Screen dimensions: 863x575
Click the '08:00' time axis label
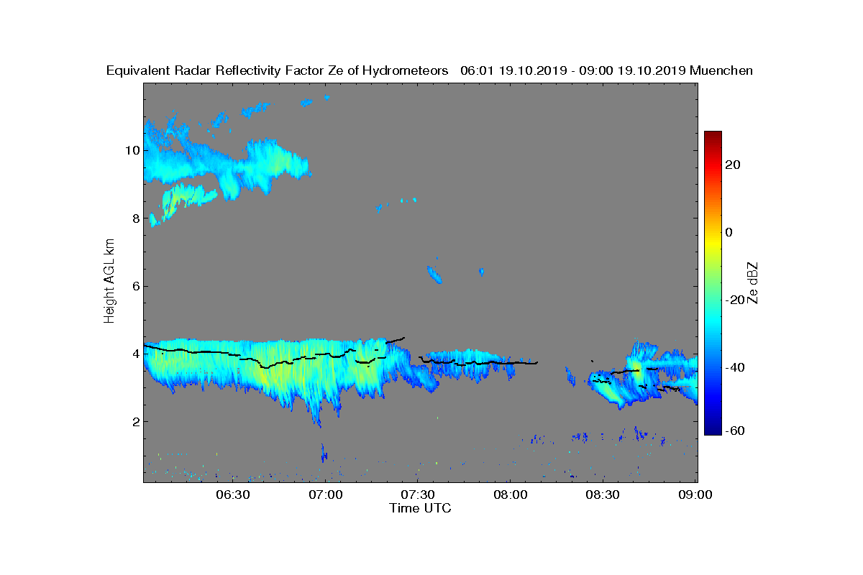[511, 494]
